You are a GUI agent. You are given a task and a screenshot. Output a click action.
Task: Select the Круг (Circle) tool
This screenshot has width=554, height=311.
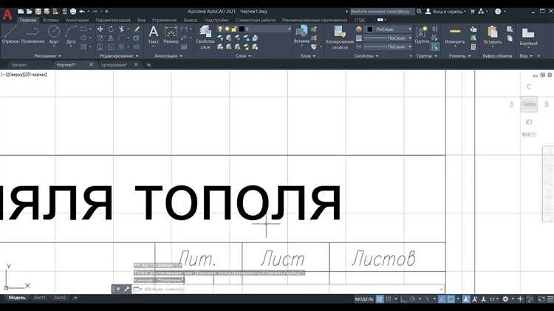click(54, 34)
